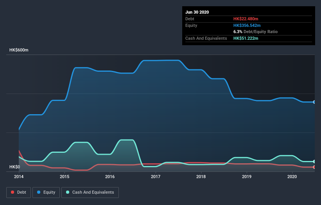The image size is (321, 205).
Task: Click the 2017 x-axis label
Action: point(156,177)
